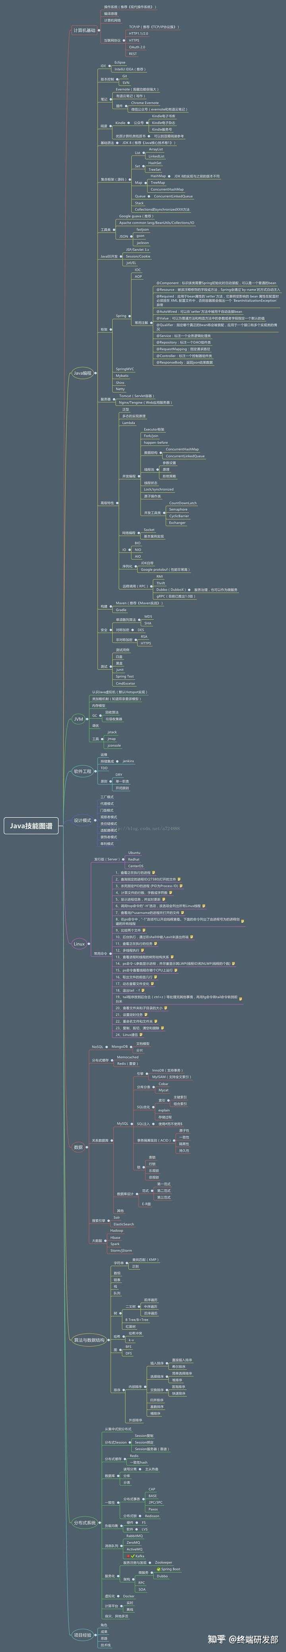286x1652 pixels.
Task: Click the Netty node under 框架
Action: [x=120, y=389]
